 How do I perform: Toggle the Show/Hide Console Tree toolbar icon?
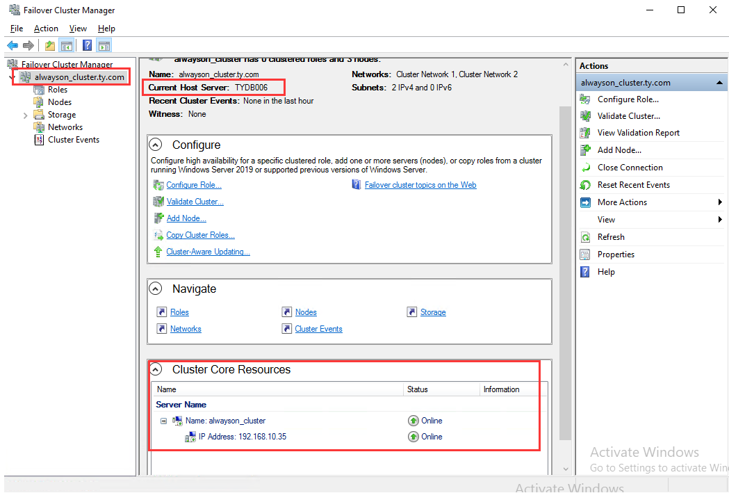67,46
